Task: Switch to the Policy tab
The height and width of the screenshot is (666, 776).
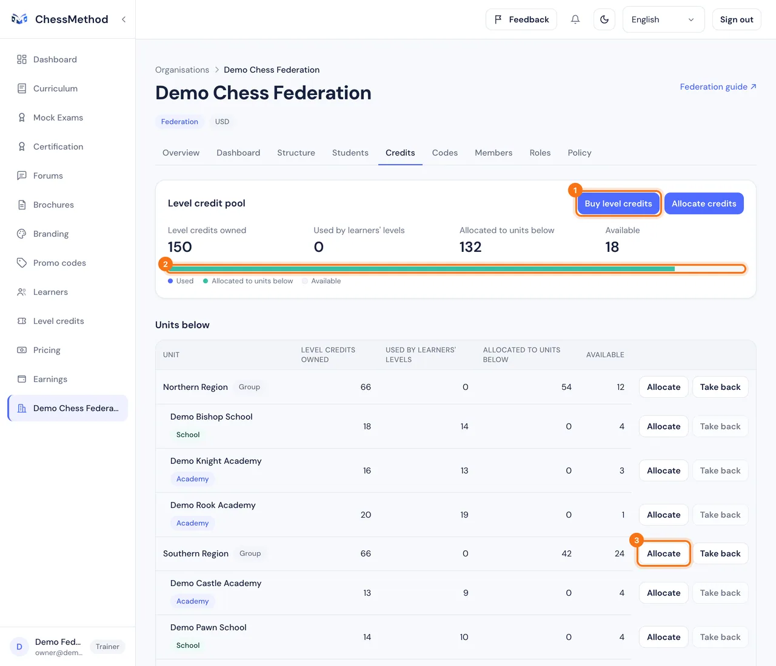Action: (x=580, y=153)
